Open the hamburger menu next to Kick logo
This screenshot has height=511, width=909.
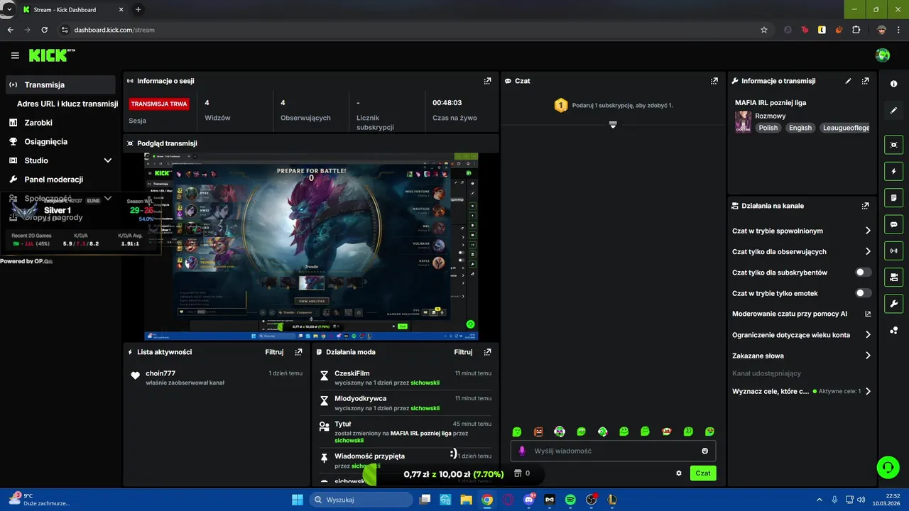15,55
